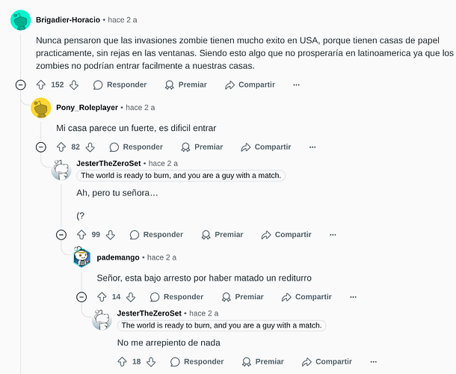Upvote Brigadier-Horacio's comment

(40, 85)
